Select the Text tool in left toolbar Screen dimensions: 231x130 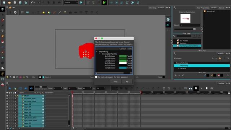coord(3,31)
